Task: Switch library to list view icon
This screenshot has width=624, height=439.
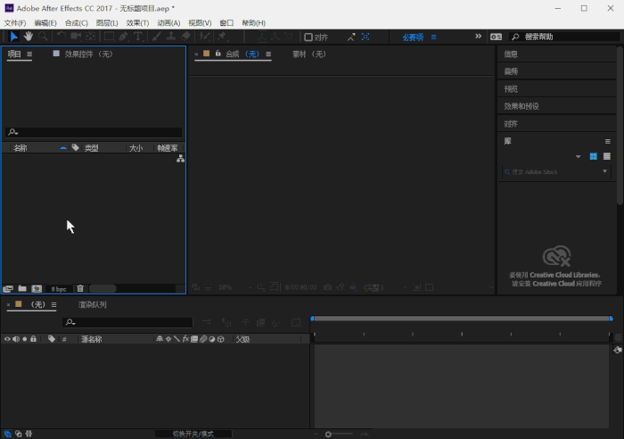Action: (x=607, y=156)
